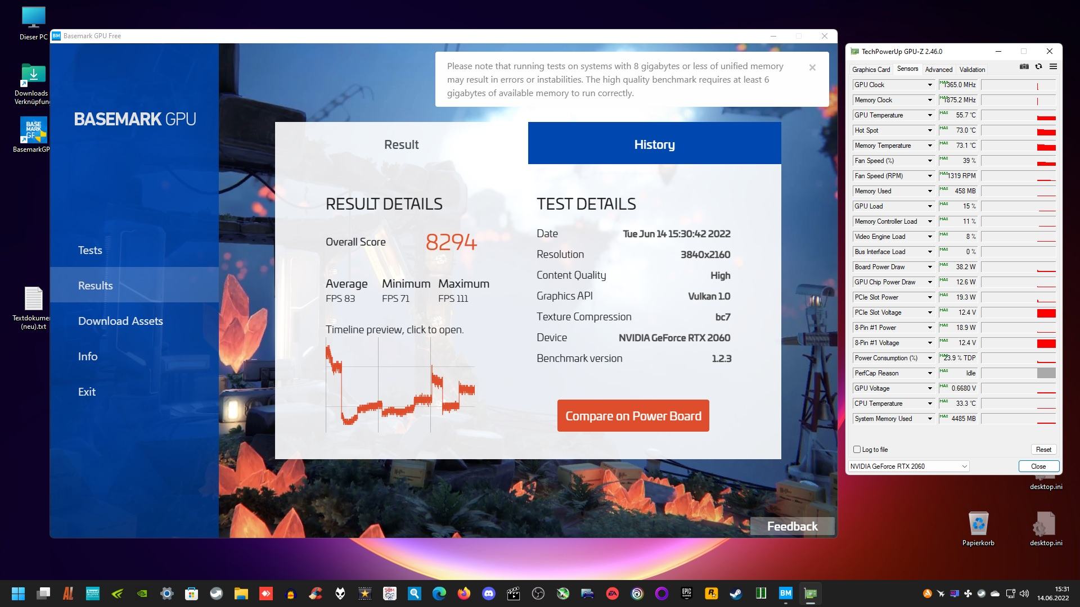Open the NVIDIA GeForce RTX 2060 device selector

coord(909,466)
